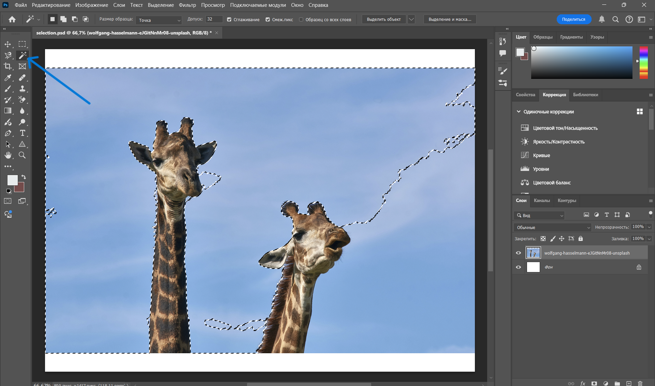Click the Поделиться button
The height and width of the screenshot is (386, 655).
click(x=573, y=19)
